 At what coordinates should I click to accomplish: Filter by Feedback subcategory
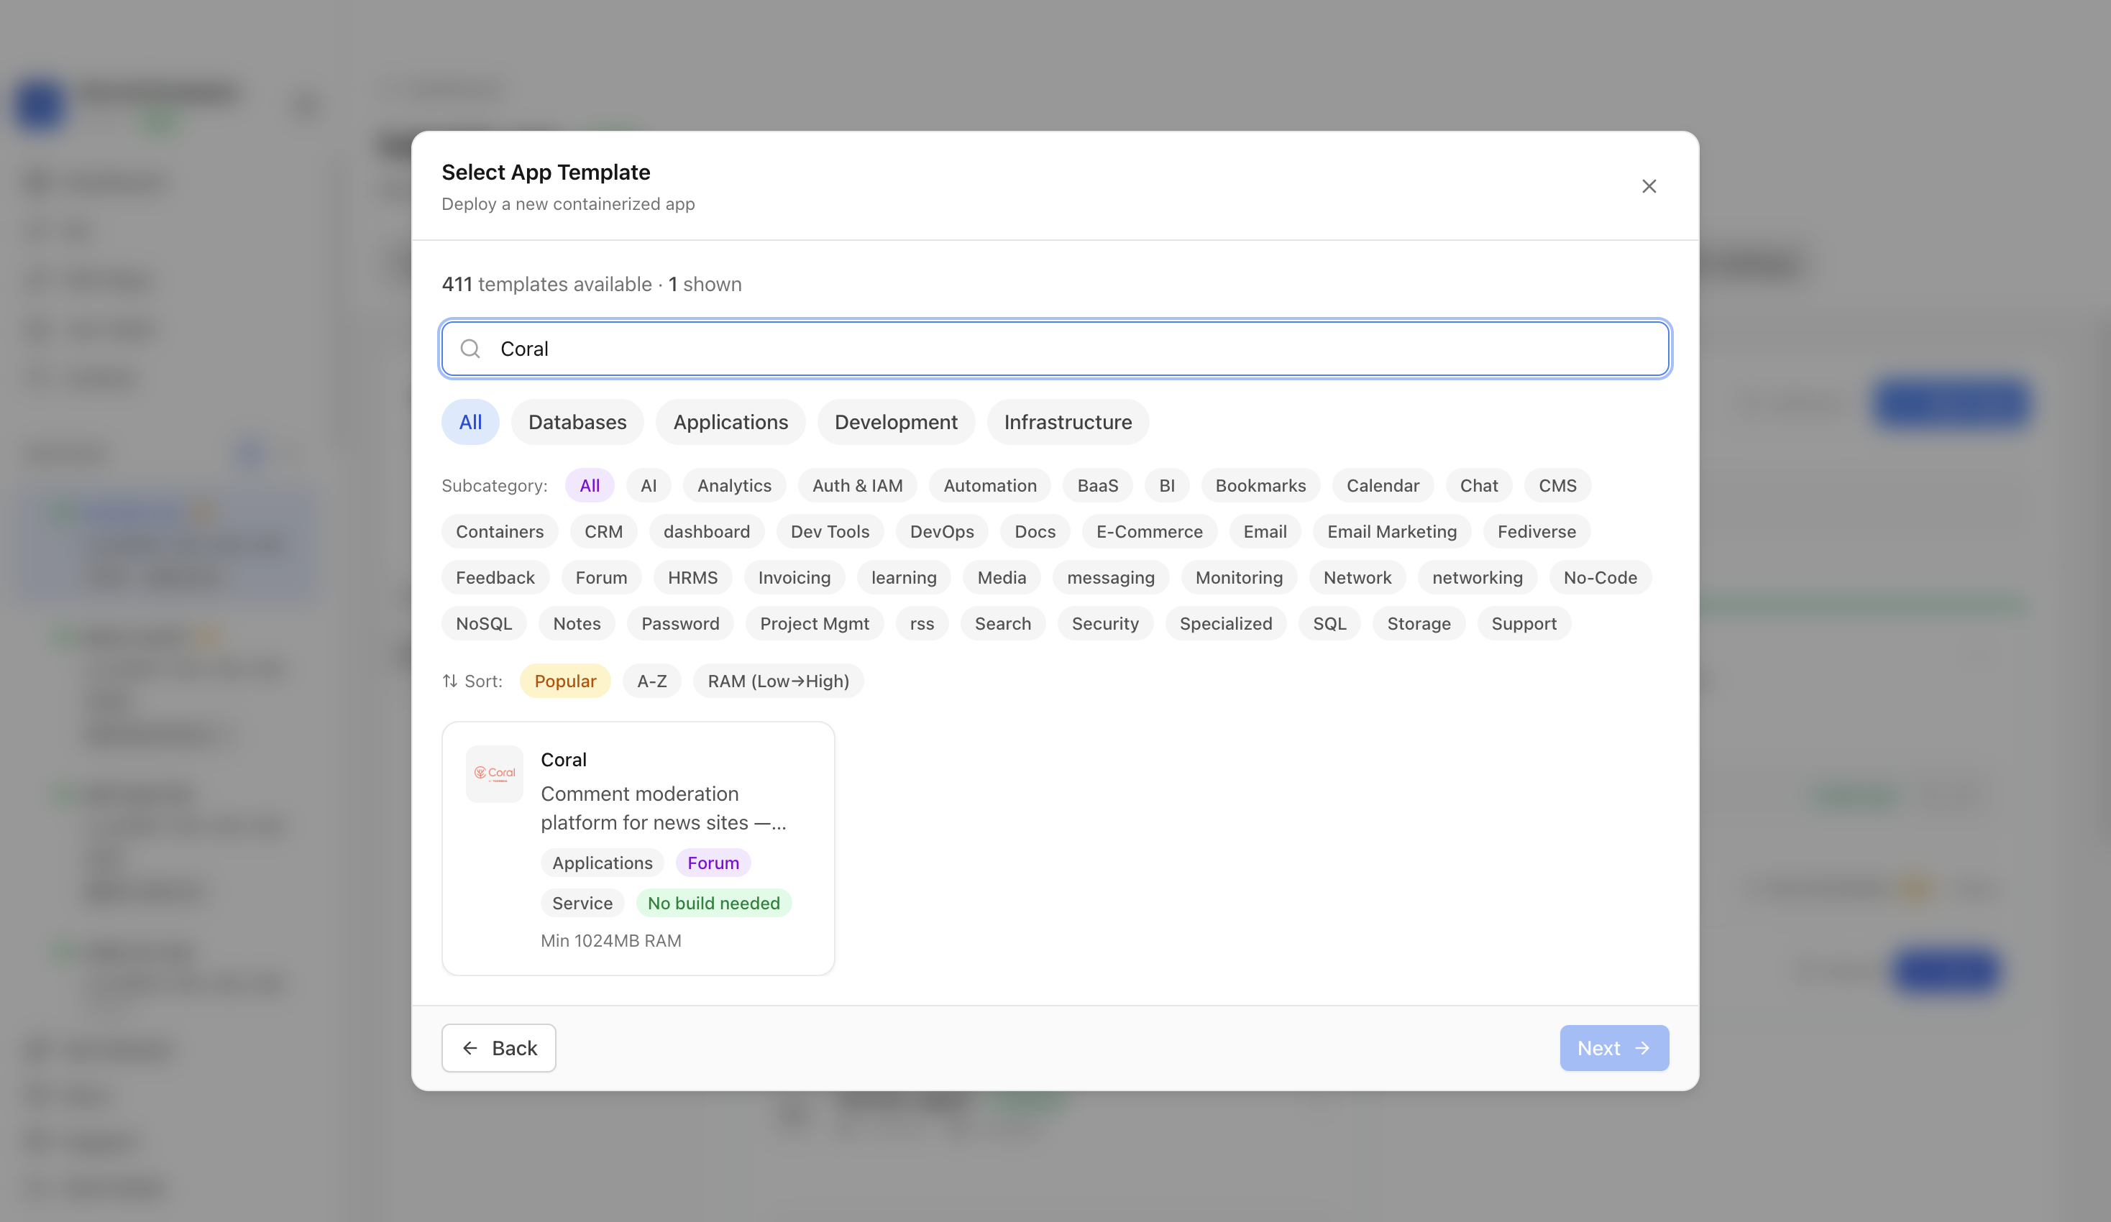pyautogui.click(x=495, y=578)
